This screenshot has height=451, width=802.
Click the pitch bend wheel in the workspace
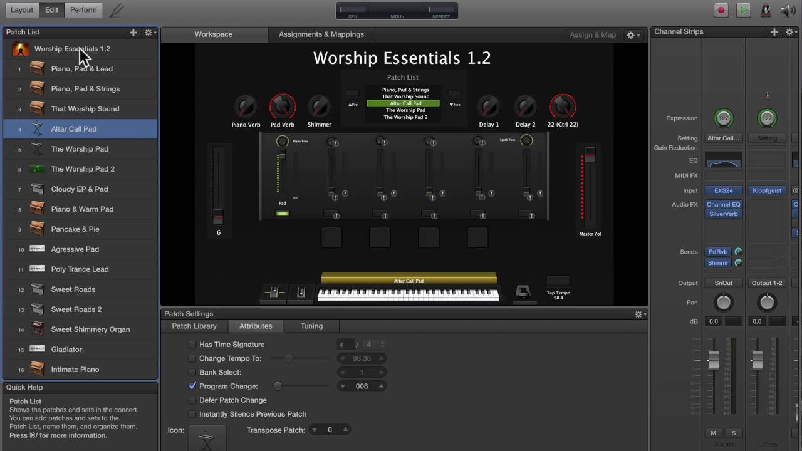[x=274, y=293]
